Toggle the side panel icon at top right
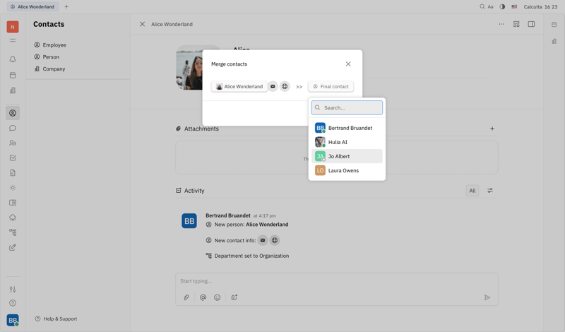 point(531,24)
